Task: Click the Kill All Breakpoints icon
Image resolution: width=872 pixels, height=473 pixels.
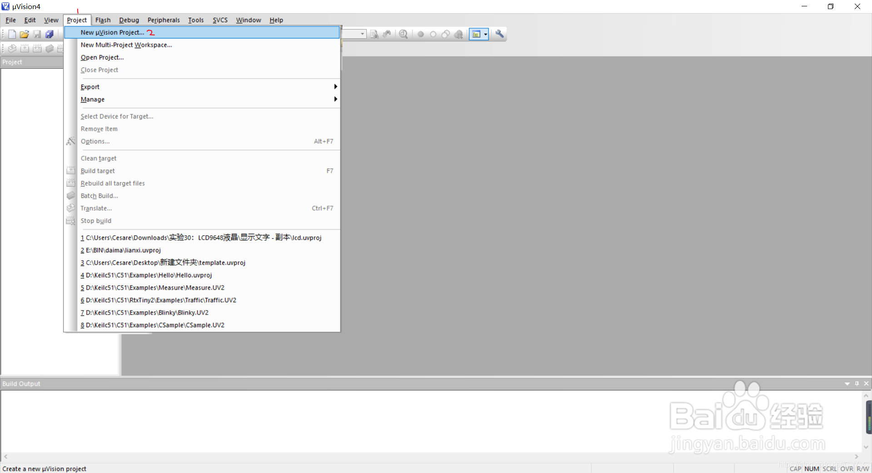Action: (459, 34)
